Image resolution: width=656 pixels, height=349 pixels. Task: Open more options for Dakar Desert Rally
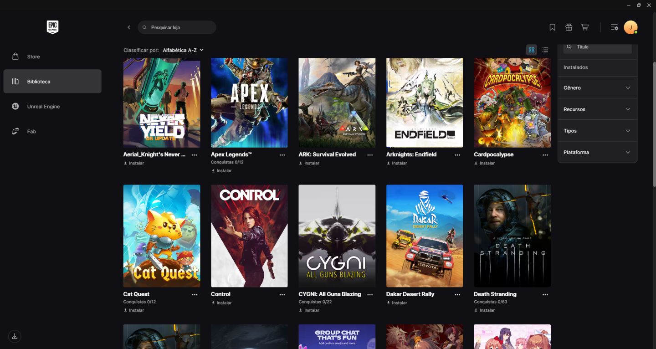pyautogui.click(x=457, y=295)
